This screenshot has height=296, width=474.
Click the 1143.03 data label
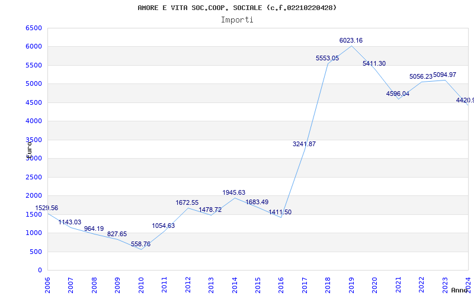[70, 223]
